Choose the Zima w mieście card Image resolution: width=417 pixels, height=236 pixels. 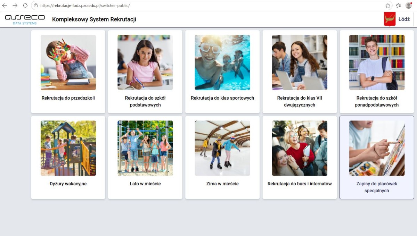[x=222, y=158]
